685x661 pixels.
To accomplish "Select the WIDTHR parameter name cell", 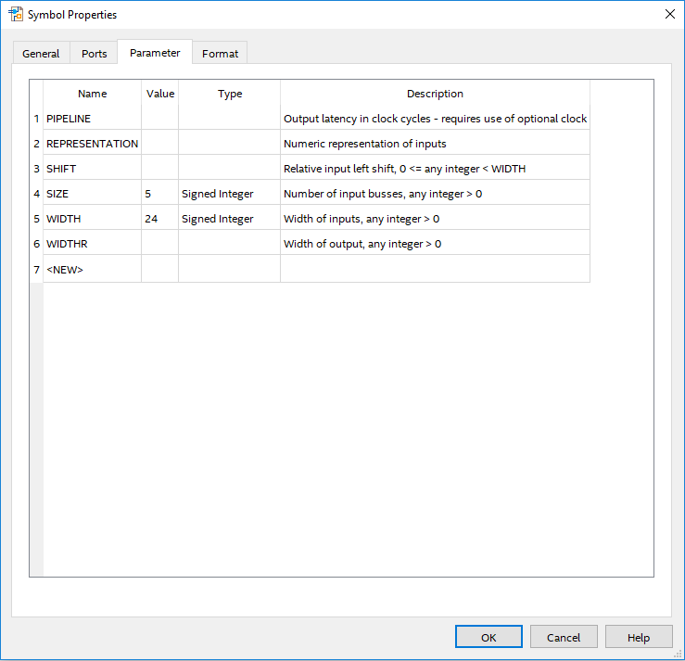I will 92,243.
